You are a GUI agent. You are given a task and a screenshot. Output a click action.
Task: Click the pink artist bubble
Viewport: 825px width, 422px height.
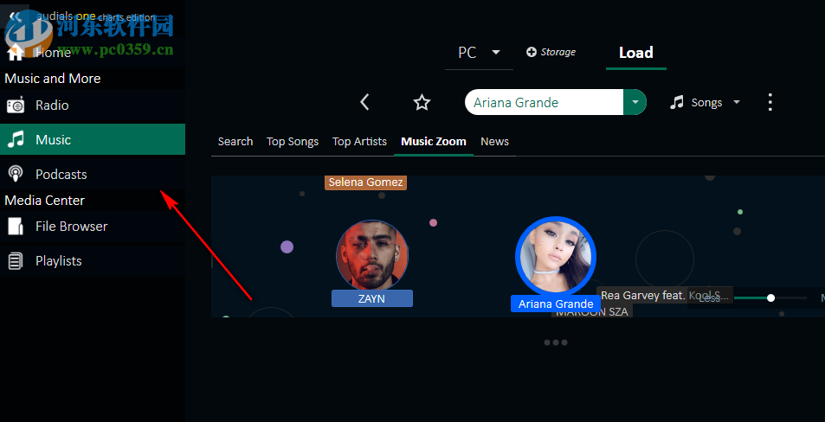[433, 222]
